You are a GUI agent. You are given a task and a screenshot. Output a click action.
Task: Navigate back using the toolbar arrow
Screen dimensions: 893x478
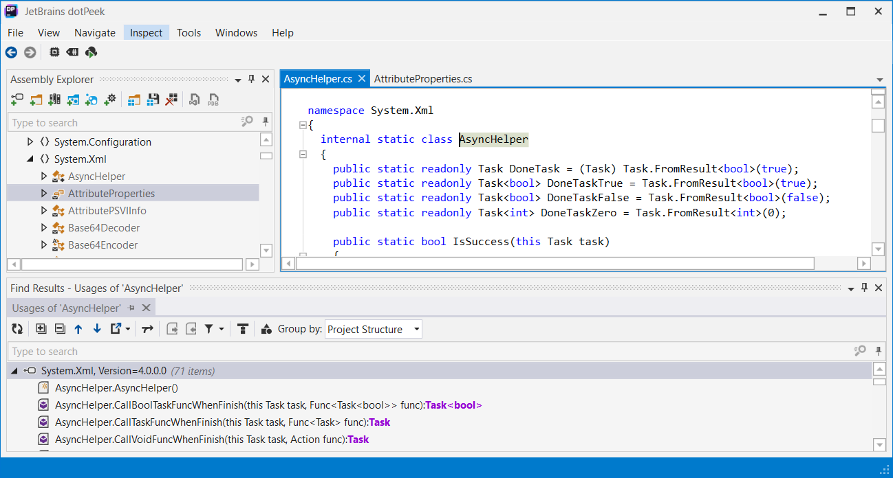click(x=11, y=52)
